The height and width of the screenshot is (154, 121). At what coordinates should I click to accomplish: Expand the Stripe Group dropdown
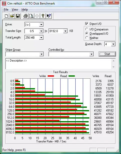(x=41, y=54)
